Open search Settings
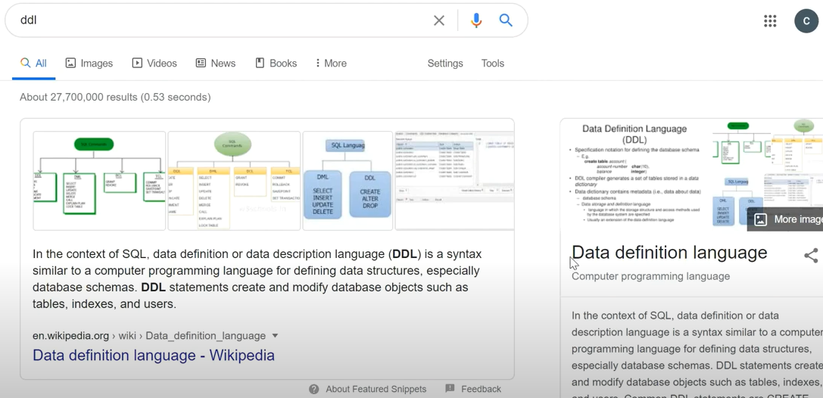Viewport: 823px width, 398px height. coord(445,64)
